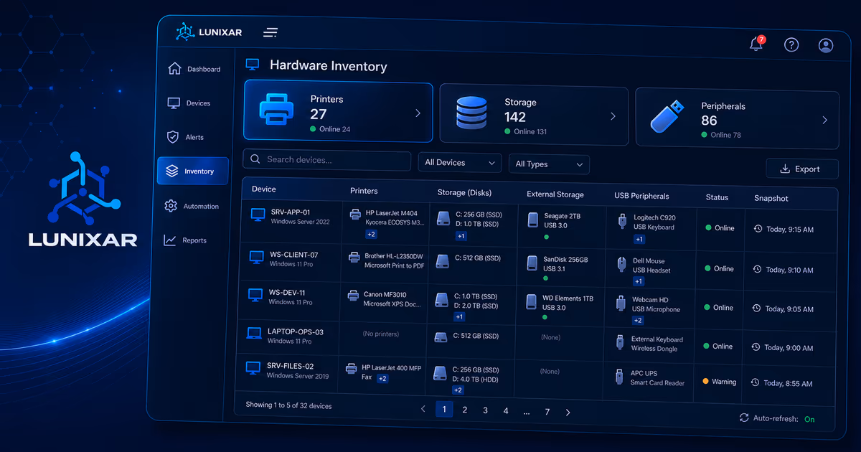
Task: Expand +2 more peripherals for Webcam HD row
Action: (637, 321)
